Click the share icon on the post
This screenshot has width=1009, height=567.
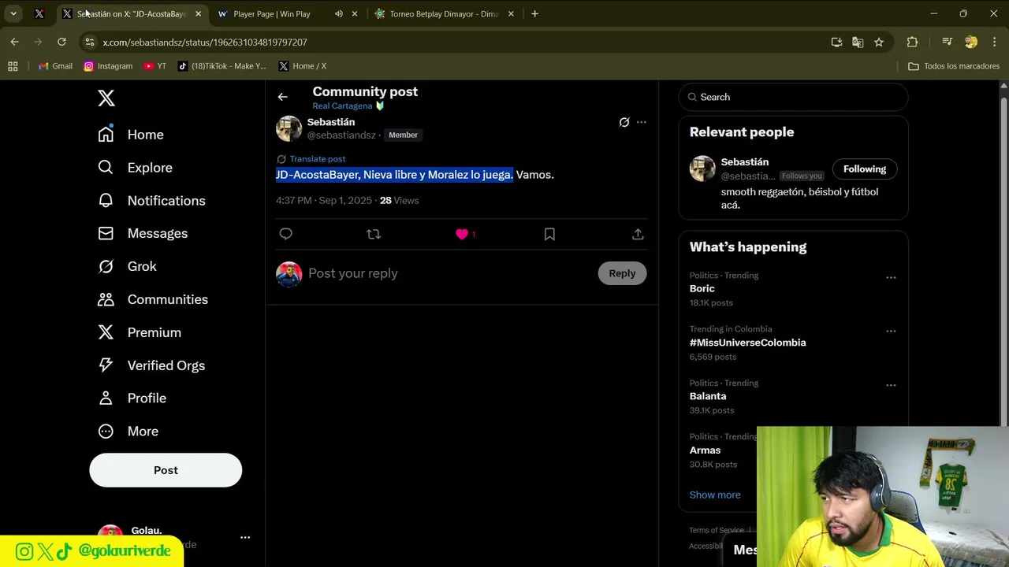(638, 234)
